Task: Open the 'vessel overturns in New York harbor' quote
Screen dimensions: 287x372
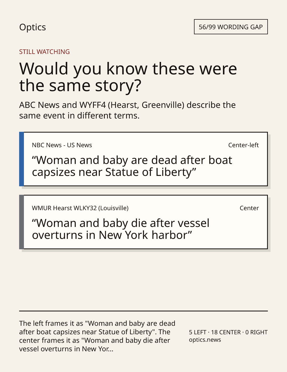Action: (x=121, y=229)
